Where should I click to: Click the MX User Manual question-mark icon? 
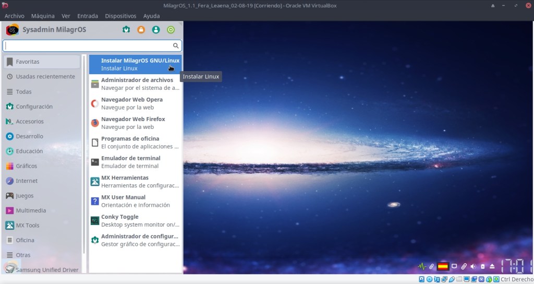pos(95,201)
